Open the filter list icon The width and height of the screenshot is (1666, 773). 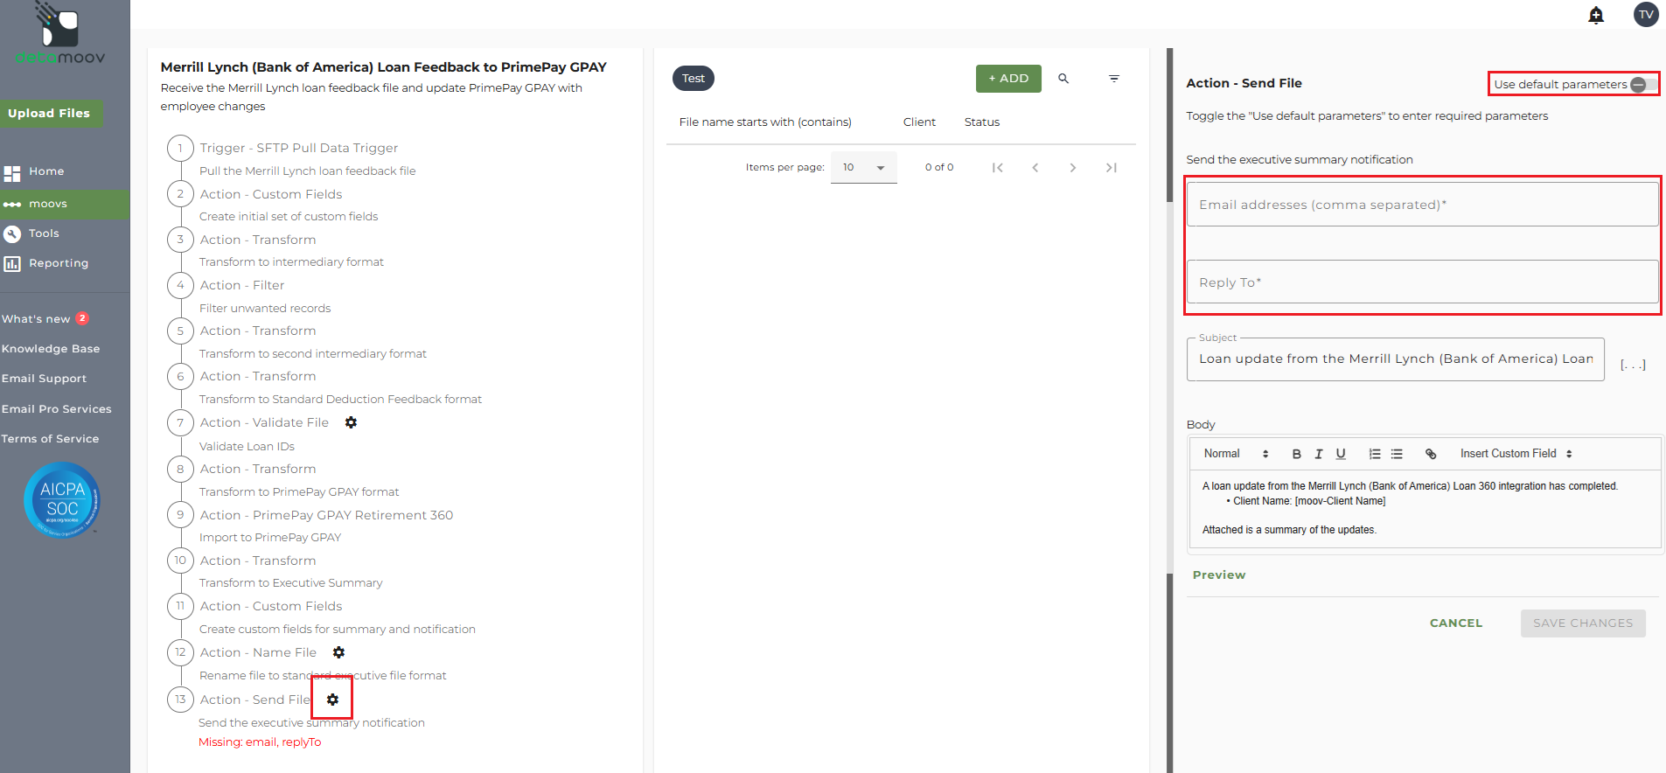click(1114, 79)
